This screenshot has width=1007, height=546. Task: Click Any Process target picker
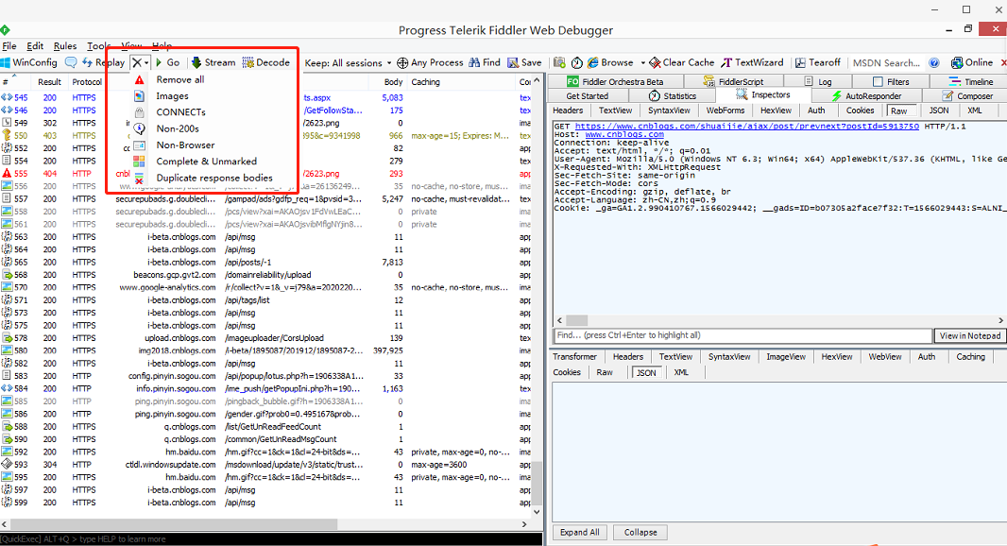(430, 62)
